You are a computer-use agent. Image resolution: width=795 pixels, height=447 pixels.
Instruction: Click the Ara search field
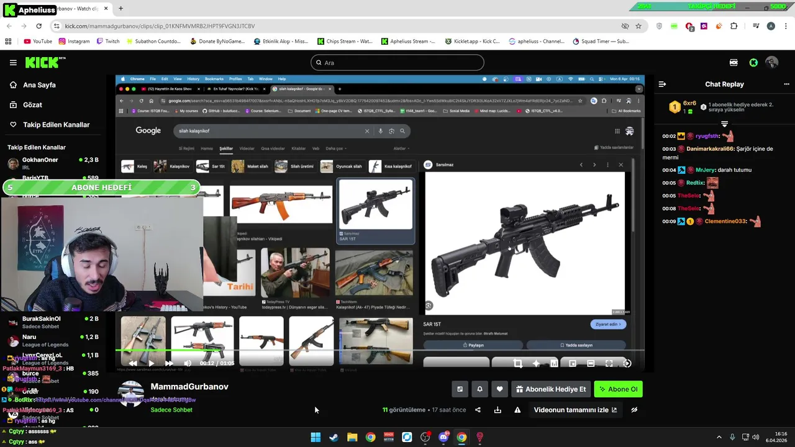[397, 63]
